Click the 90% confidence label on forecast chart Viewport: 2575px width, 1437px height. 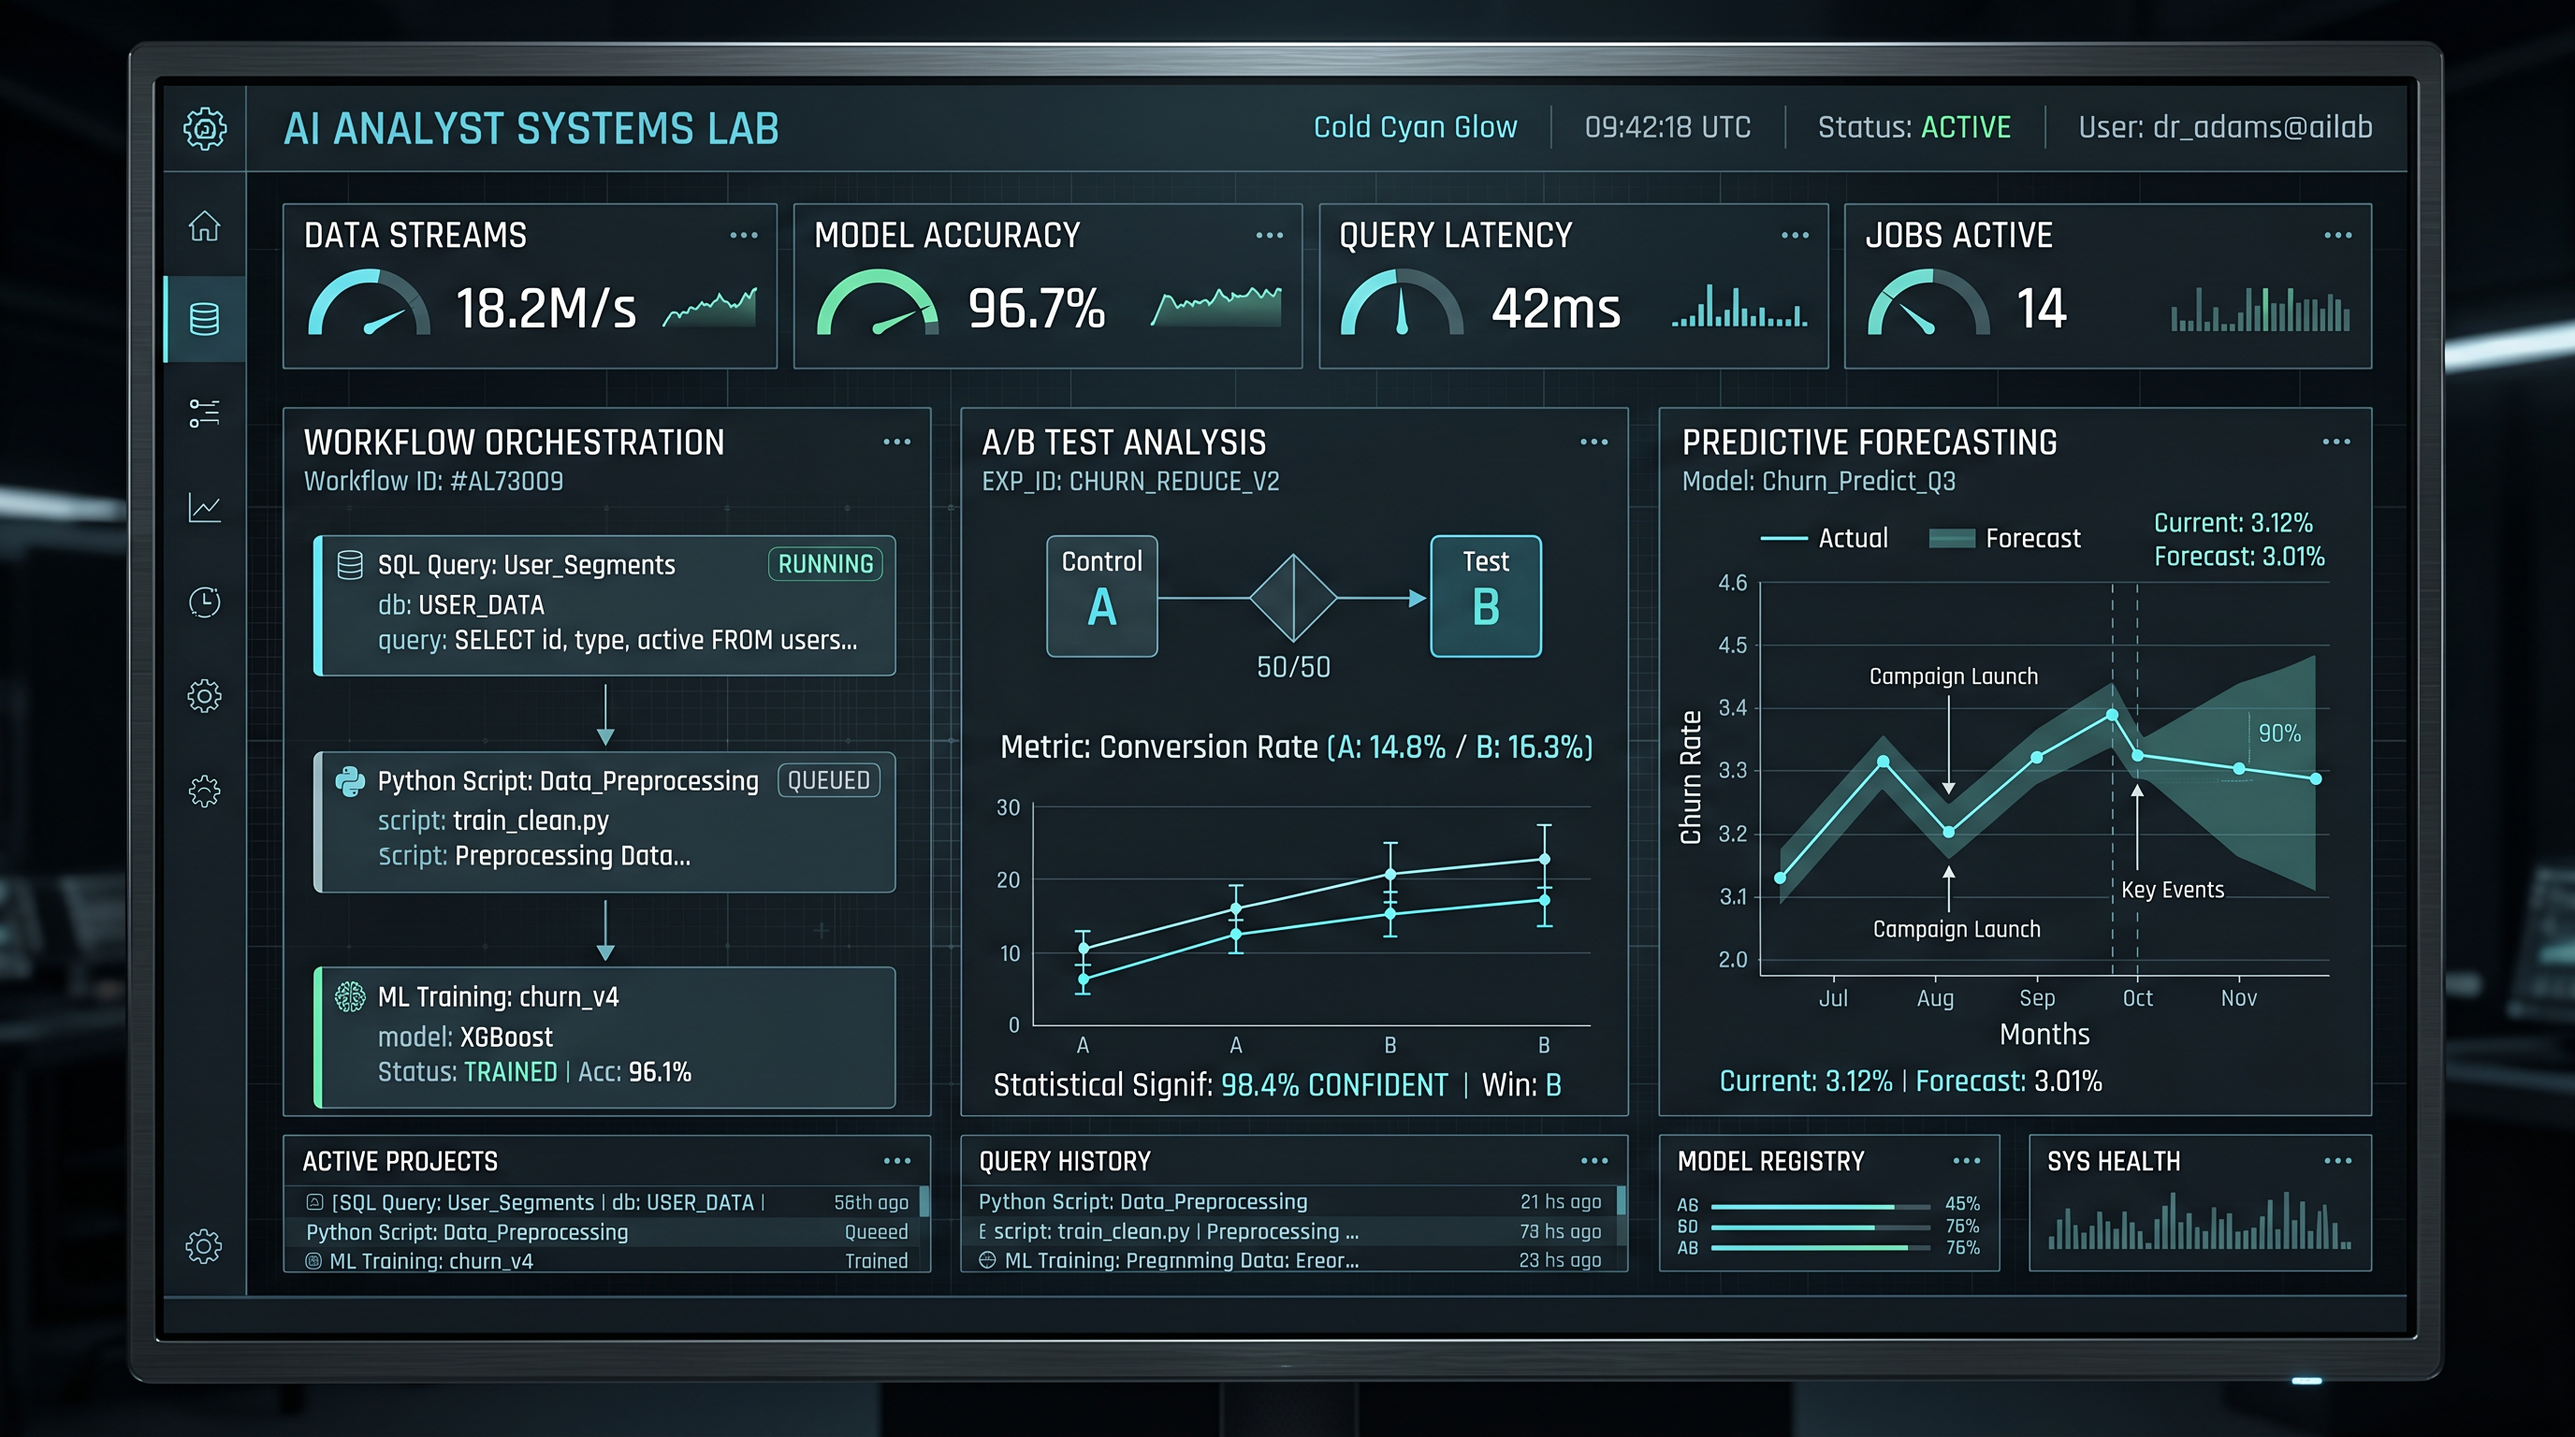click(x=2279, y=733)
